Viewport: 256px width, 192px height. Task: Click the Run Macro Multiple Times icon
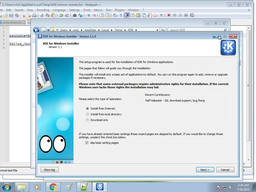[x=186, y=15]
